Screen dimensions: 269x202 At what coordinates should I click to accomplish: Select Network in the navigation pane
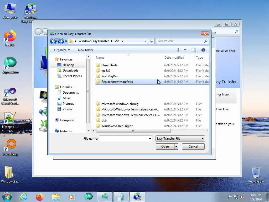(x=66, y=131)
